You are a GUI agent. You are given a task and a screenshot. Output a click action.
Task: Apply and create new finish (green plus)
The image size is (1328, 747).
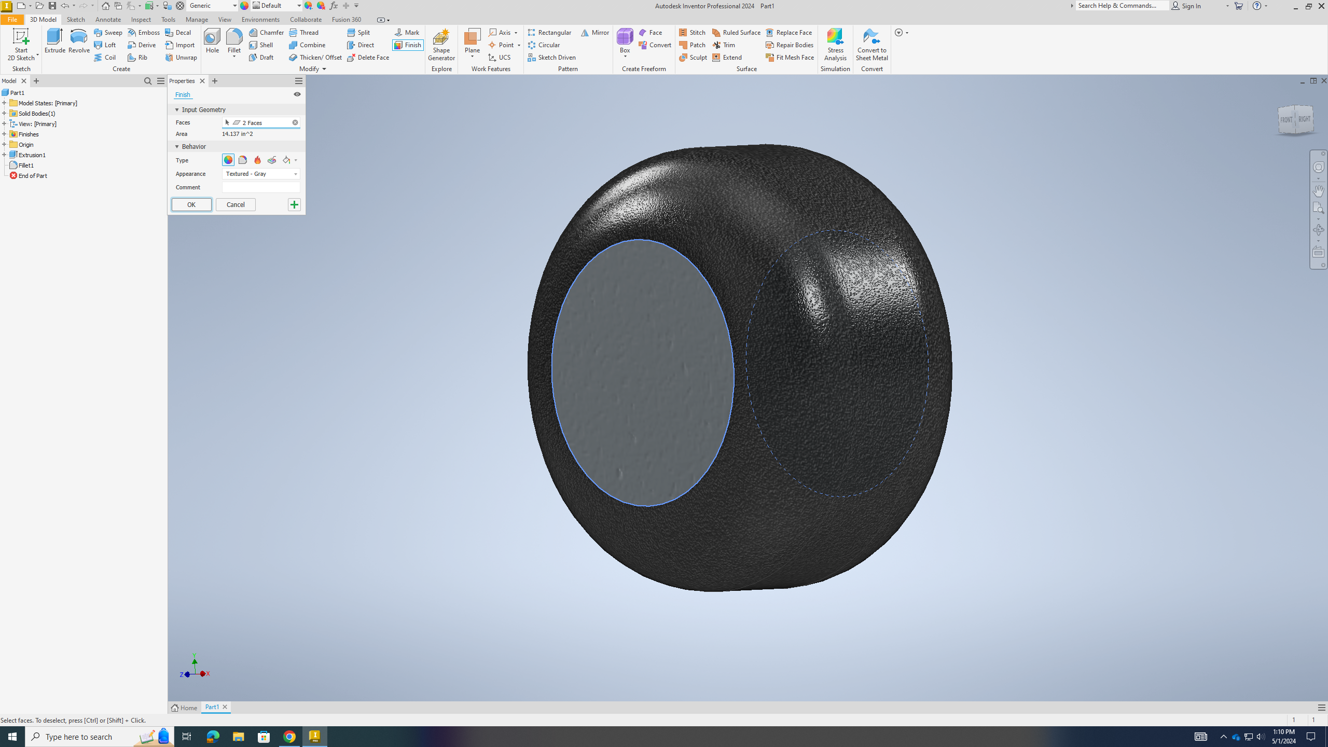pyautogui.click(x=294, y=204)
